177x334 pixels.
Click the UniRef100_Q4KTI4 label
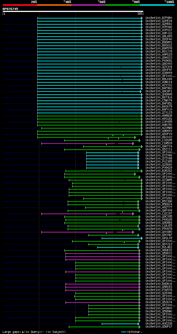tap(159, 146)
